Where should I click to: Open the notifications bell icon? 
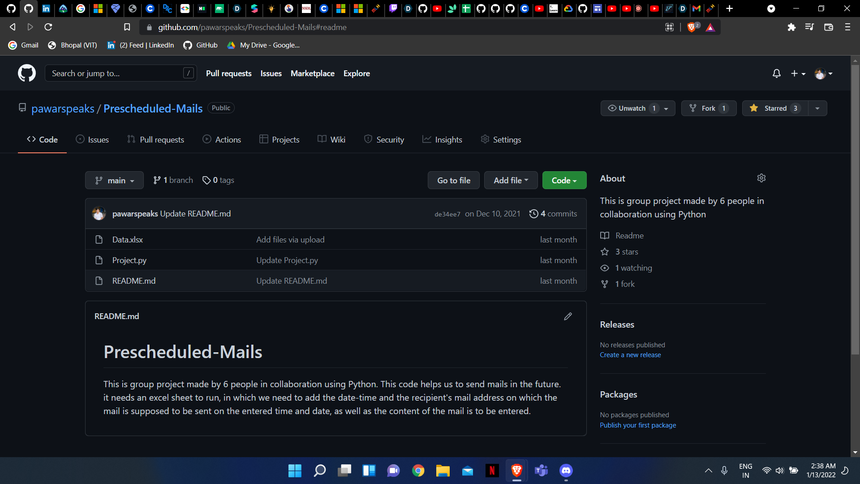[x=776, y=73]
